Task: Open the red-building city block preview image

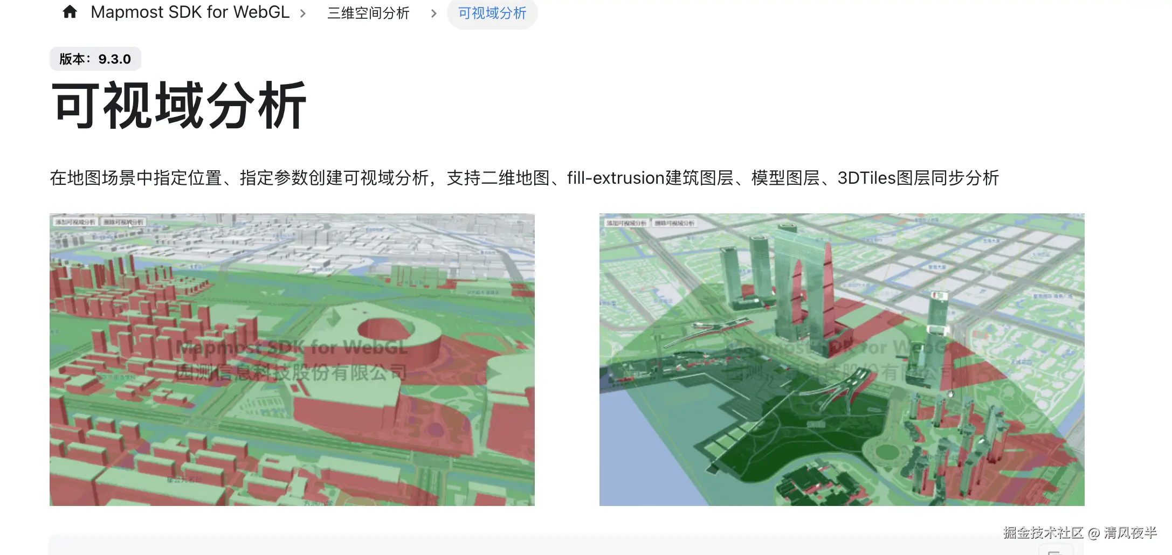Action: (292, 359)
